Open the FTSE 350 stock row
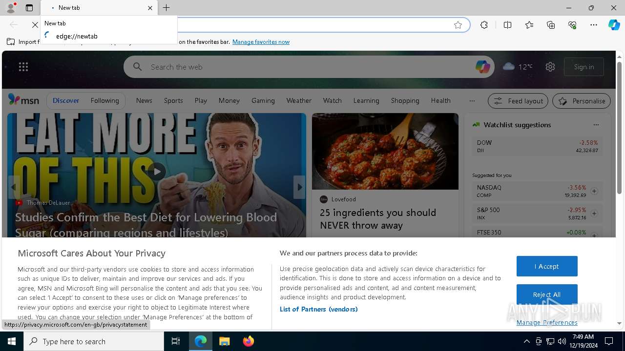Image resolution: width=625 pixels, height=351 pixels. (537, 233)
